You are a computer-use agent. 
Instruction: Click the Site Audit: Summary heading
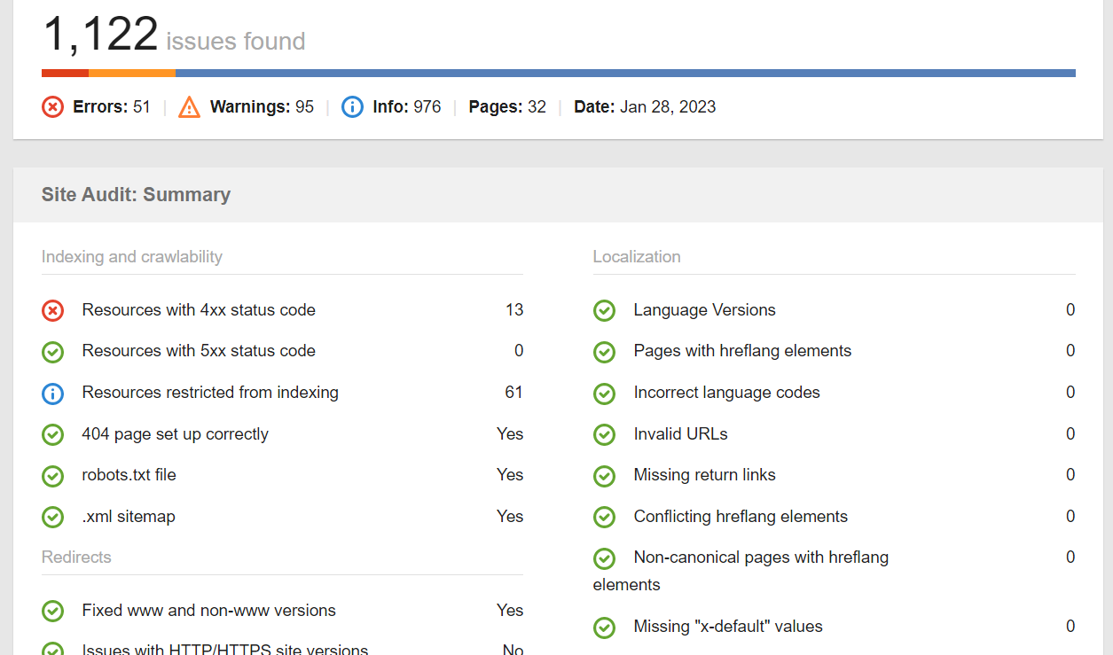pyautogui.click(x=136, y=195)
